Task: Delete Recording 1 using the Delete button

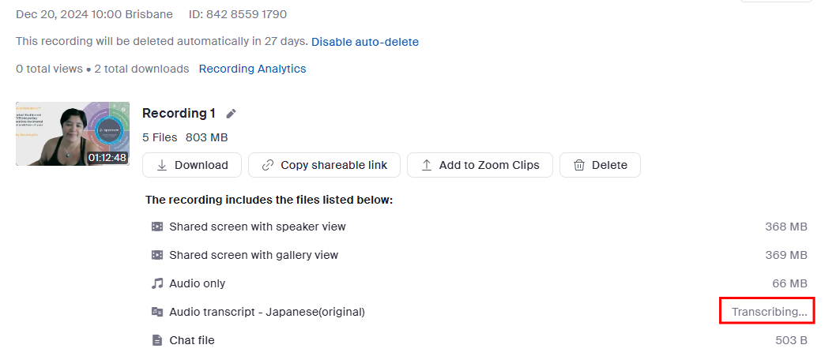Action: [600, 165]
